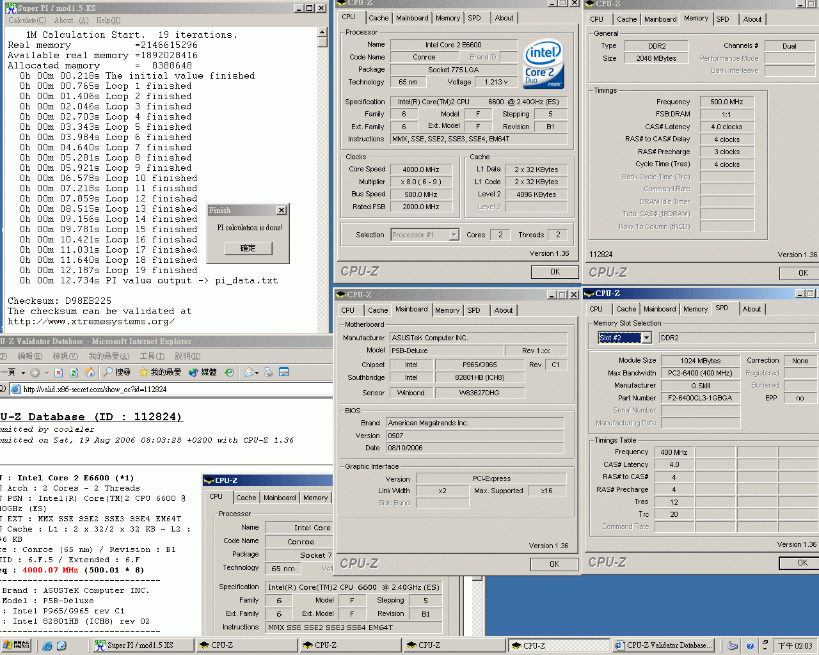Click the Edit page icon in IE toolbar
819x655 pixels.
284,372
